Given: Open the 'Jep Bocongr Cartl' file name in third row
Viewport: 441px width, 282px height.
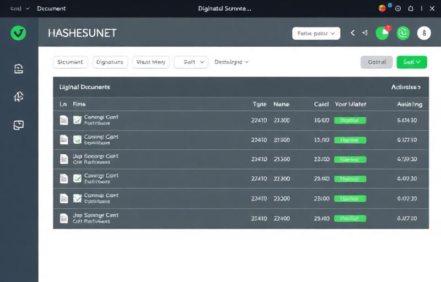Looking at the screenshot, I should [x=95, y=156].
